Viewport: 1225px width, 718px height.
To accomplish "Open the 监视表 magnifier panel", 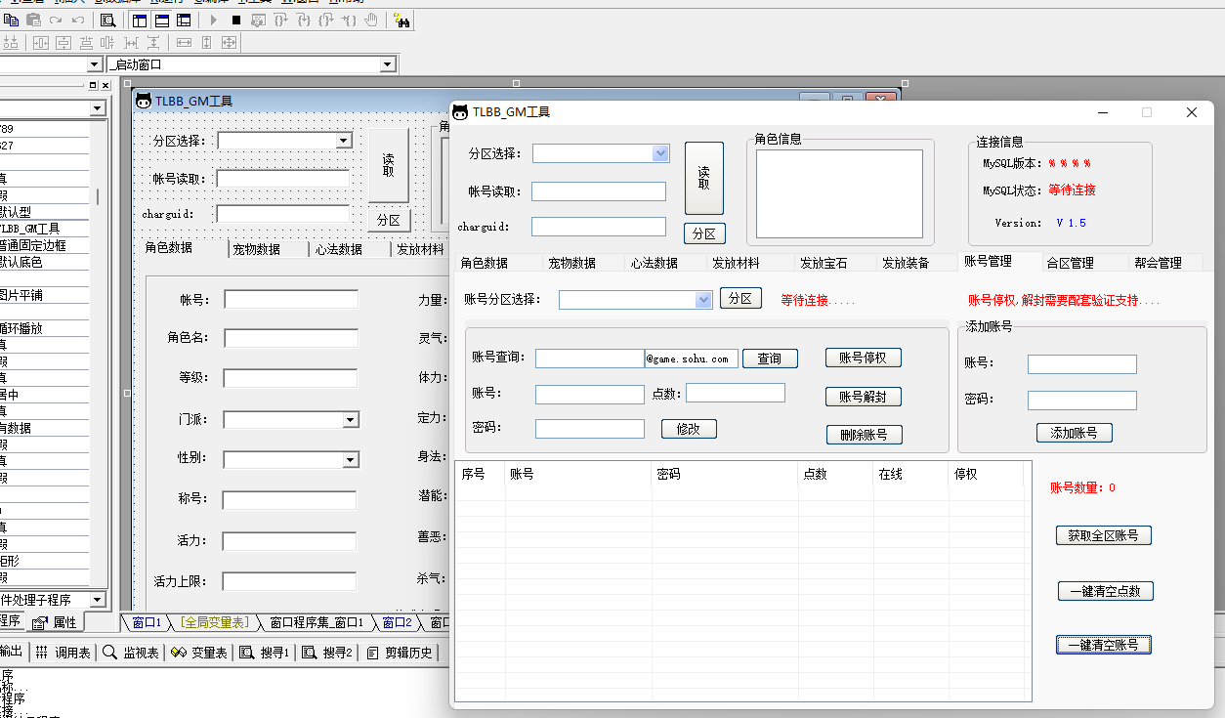I will [x=131, y=653].
